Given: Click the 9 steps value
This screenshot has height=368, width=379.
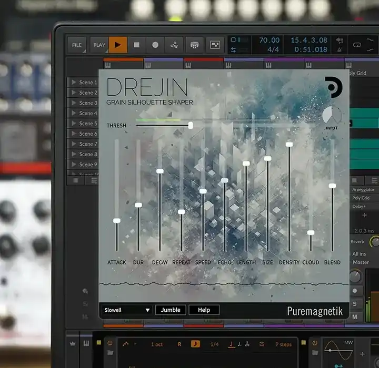Looking at the screenshot, I should coord(283,344).
